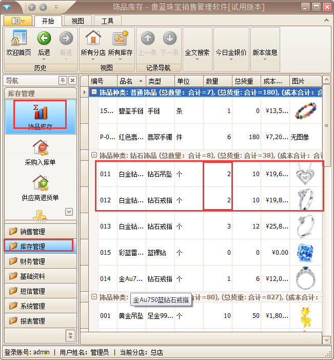Click the 无图像 cell in row P-0
The width and height of the screenshot is (334, 360).
coord(306,137)
